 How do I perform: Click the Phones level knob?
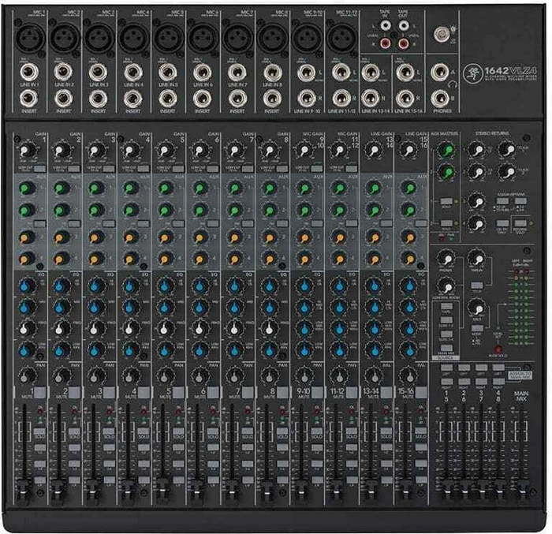[446, 259]
